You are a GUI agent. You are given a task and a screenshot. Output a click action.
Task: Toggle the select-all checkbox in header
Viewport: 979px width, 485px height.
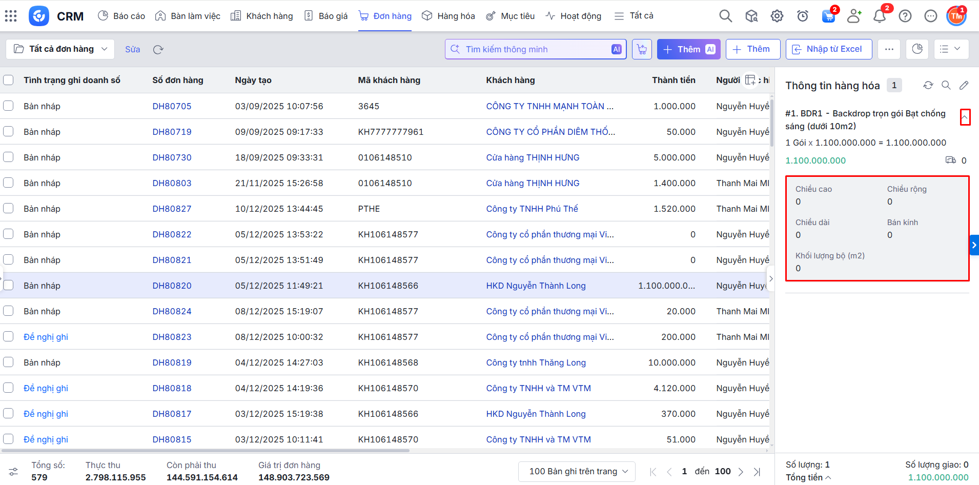click(x=8, y=80)
